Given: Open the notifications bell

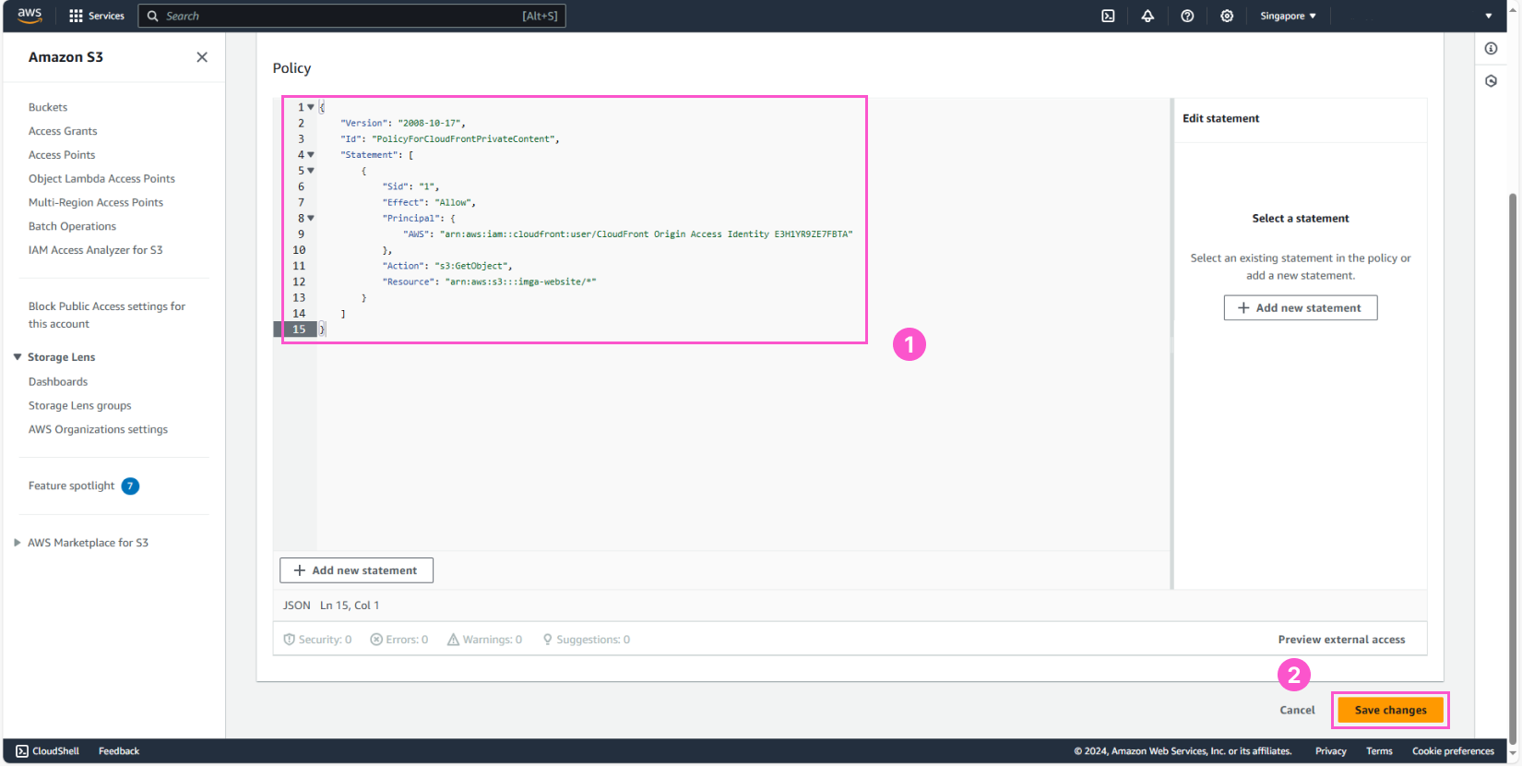Looking at the screenshot, I should (1147, 16).
